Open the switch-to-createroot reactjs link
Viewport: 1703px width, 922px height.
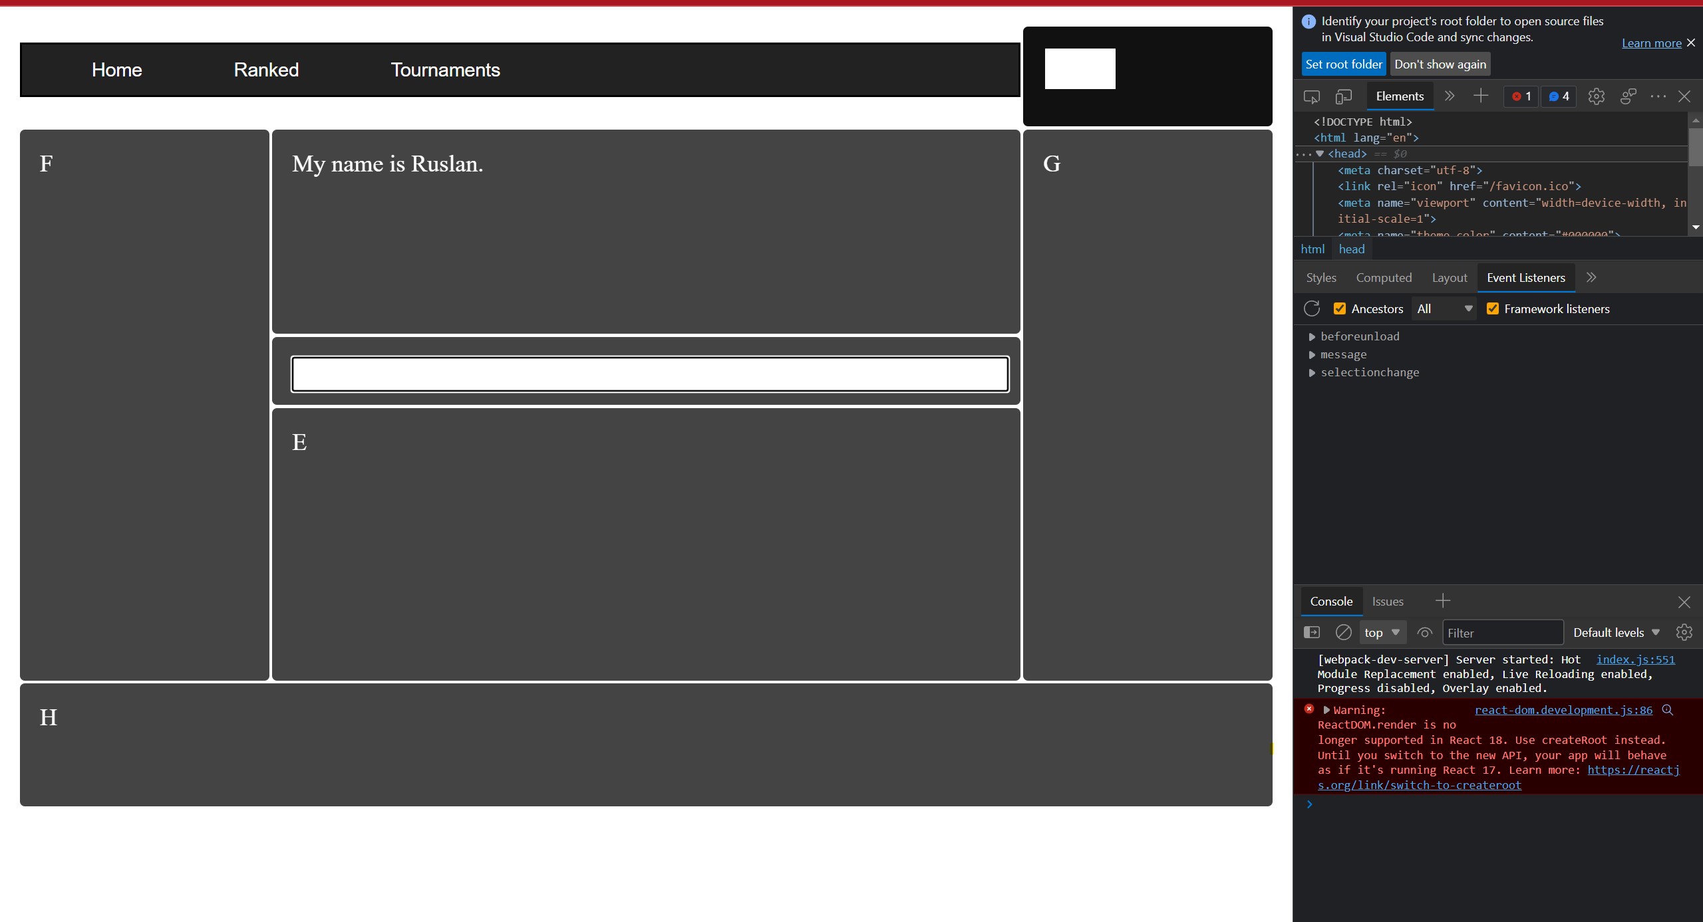pos(1419,785)
